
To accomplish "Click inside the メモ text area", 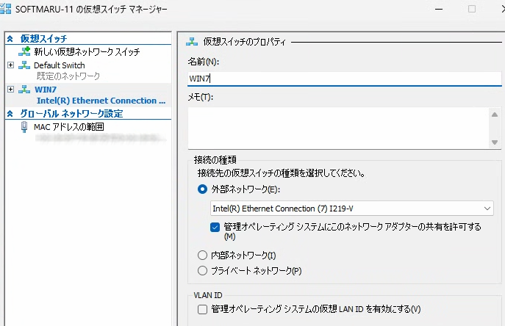I will tap(338, 128).
